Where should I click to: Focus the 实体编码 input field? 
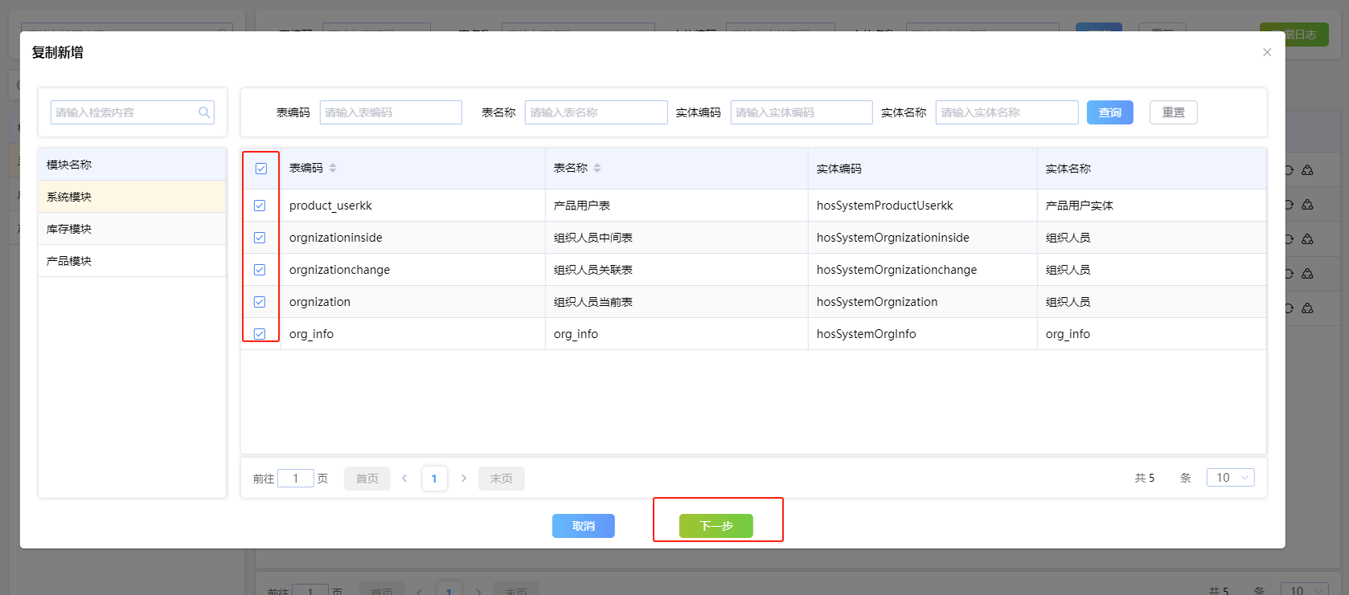802,112
